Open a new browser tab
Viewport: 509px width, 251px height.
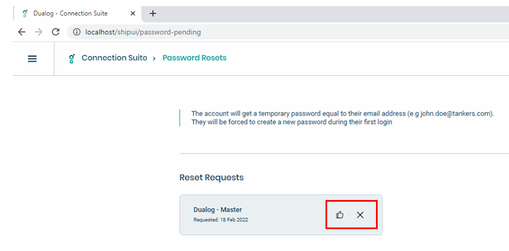pos(153,13)
